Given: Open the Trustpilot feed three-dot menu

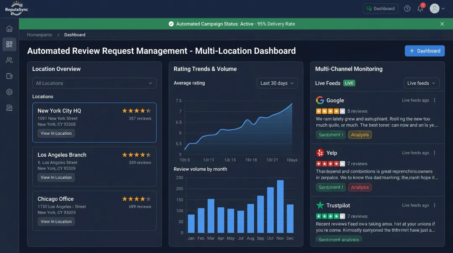Looking at the screenshot, I should (435, 205).
